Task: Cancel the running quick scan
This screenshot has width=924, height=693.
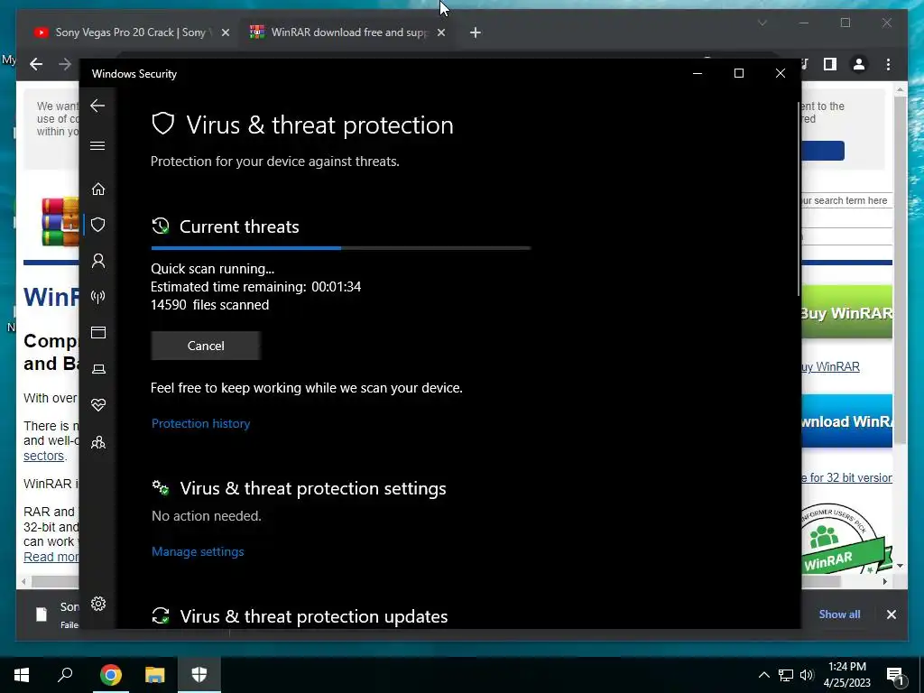Action: (206, 346)
